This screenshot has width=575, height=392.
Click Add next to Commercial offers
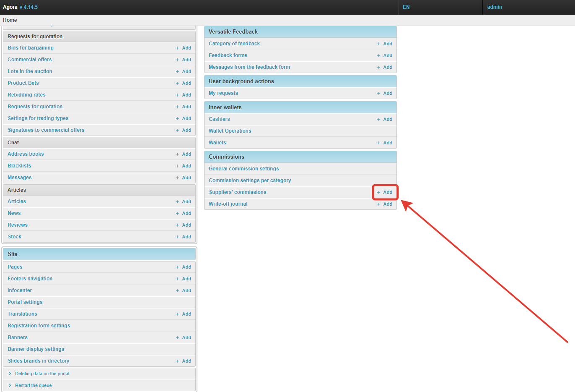184,60
